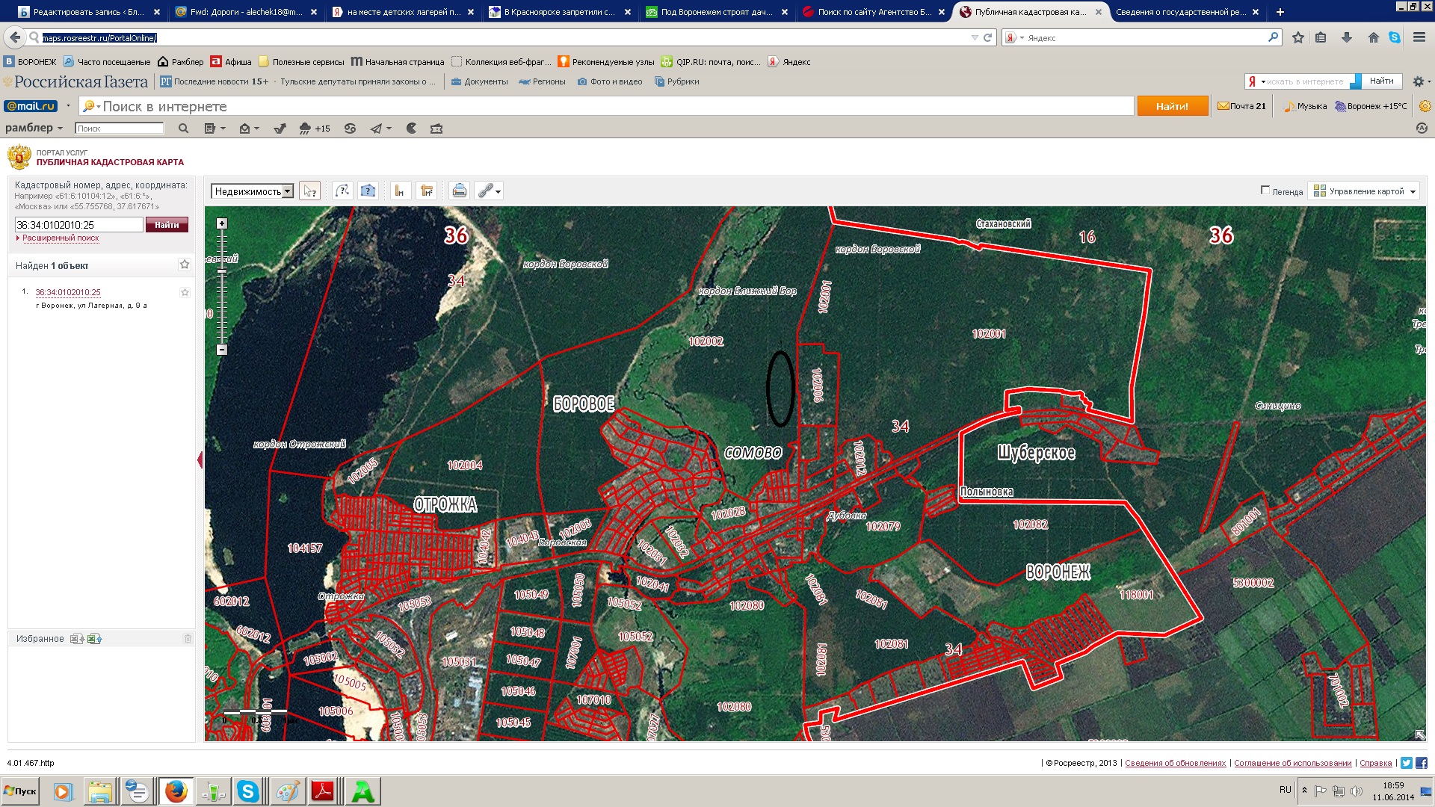Add found object 36:34:0102010:25 to favorites
Viewport: 1435px width, 807px height.
(185, 292)
